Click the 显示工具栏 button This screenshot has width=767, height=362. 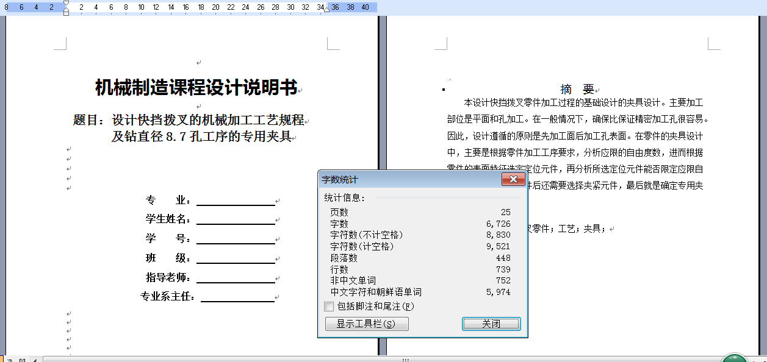(367, 324)
